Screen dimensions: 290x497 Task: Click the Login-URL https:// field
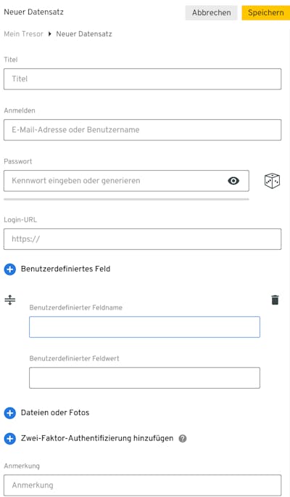(142, 239)
